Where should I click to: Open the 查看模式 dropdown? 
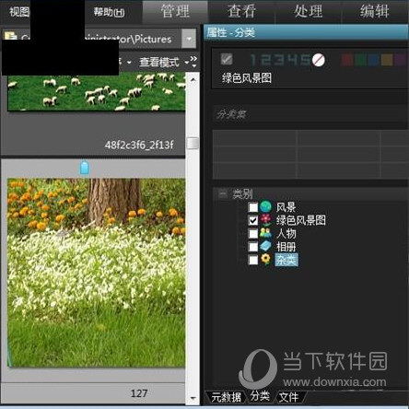pos(164,63)
